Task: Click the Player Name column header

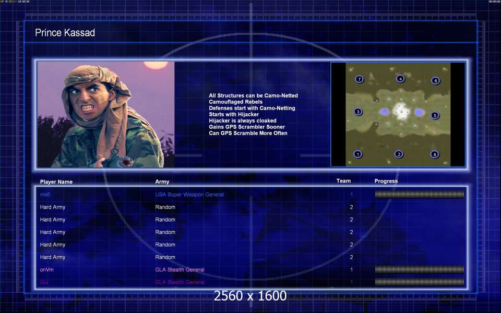Action: click(56, 182)
